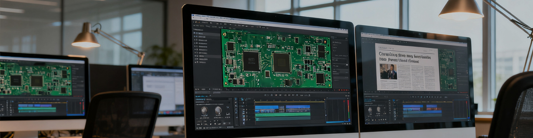Toggle the green audio track's header icon

coord(243,116)
